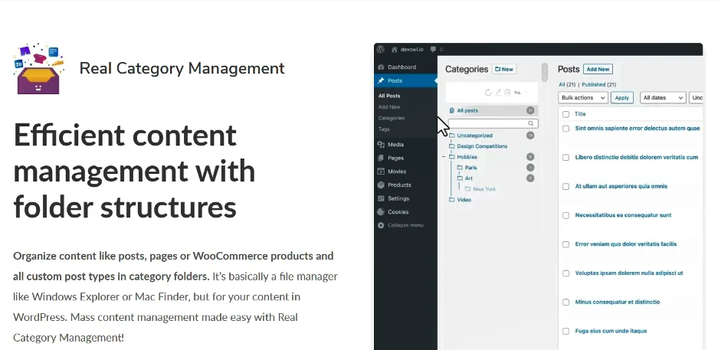The image size is (721, 350).
Task: Click the Apply button
Action: [x=622, y=98]
